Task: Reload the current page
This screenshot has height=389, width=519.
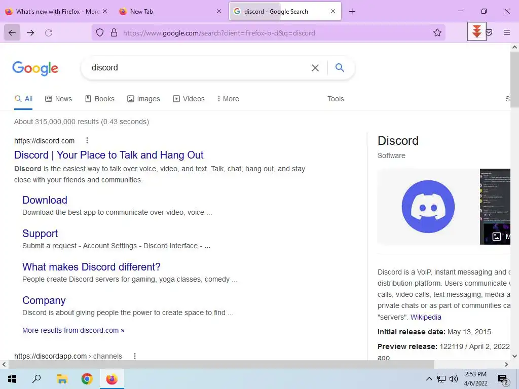Action: pyautogui.click(x=49, y=32)
